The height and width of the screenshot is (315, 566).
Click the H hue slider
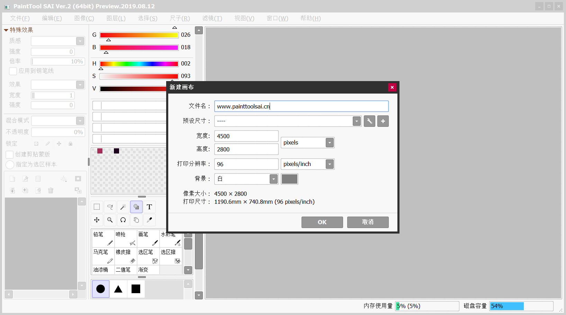coord(139,64)
